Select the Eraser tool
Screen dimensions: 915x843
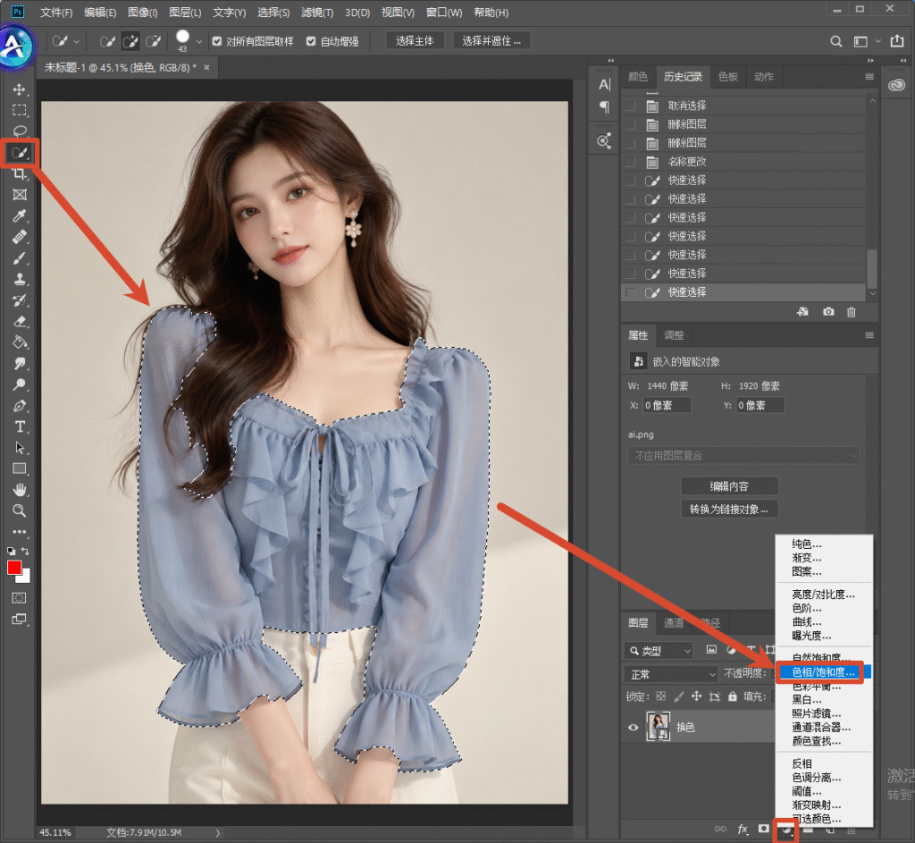20,321
